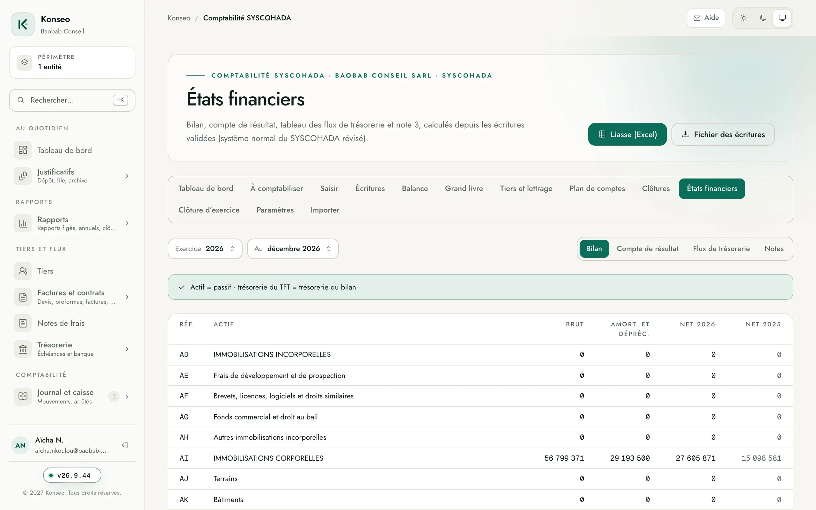Click the Konseo breadcrumb link
The height and width of the screenshot is (510, 816).
pos(179,18)
